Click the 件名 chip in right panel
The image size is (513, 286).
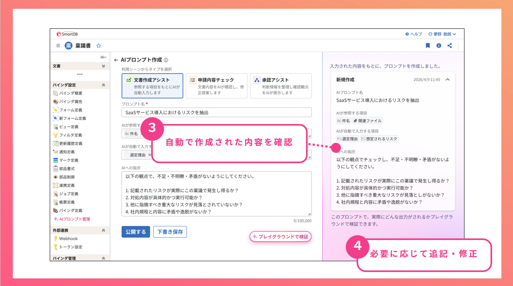(x=344, y=121)
